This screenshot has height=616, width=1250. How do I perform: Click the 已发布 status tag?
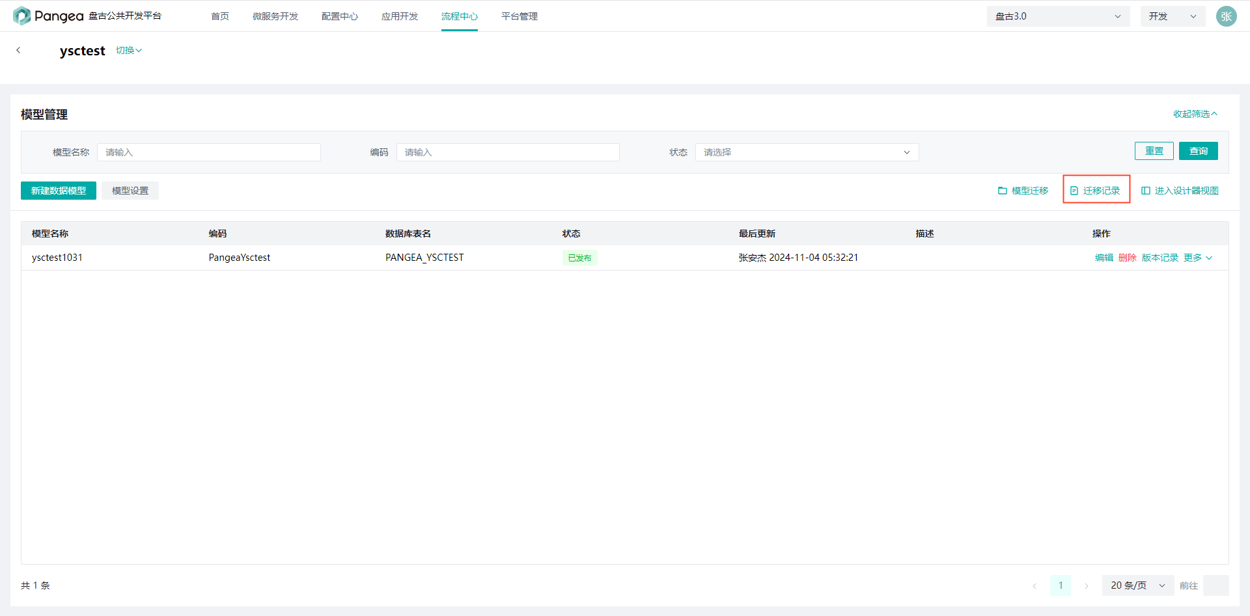[579, 258]
